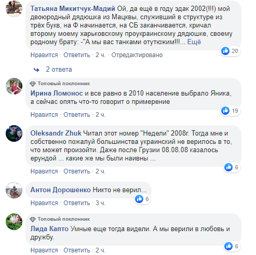This screenshot has width=256, height=255.
Task: Open Татьяна Микитчук-Мадий's profile name link
Action: click(x=73, y=8)
